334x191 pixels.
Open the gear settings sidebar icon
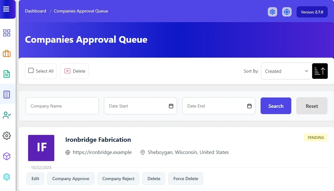coord(7,136)
